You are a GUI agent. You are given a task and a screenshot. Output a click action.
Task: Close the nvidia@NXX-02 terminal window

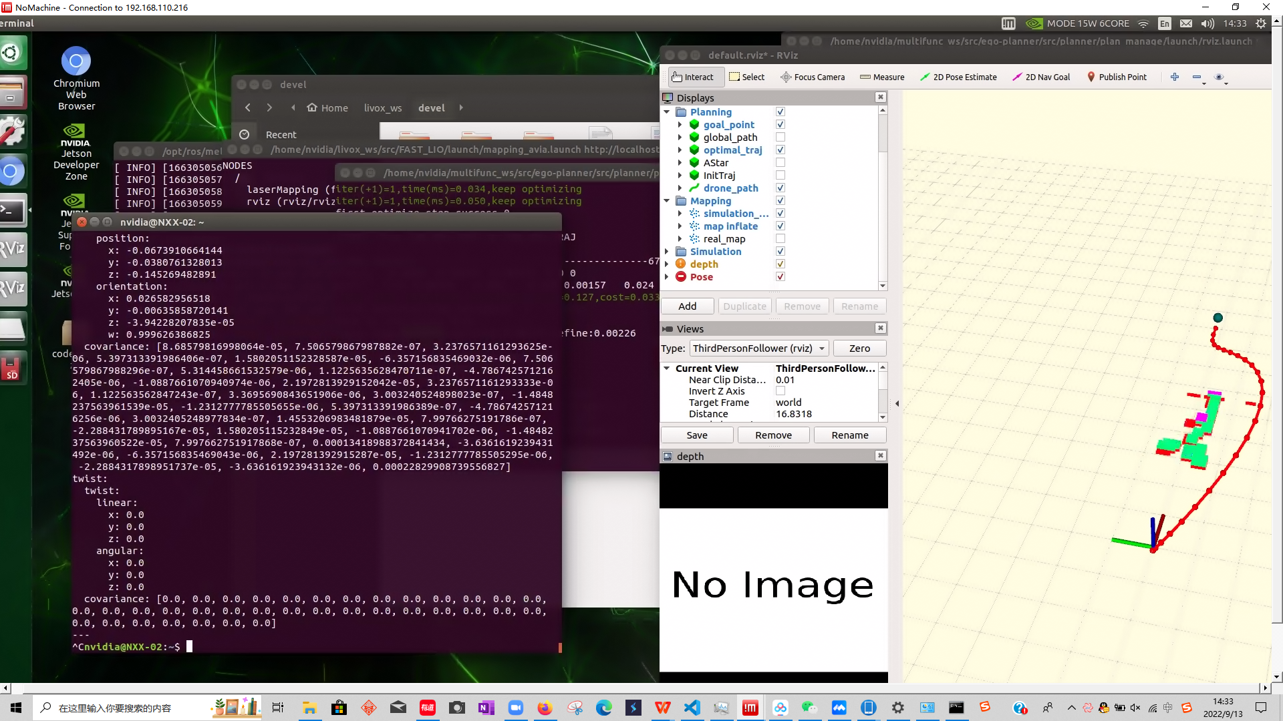point(82,222)
